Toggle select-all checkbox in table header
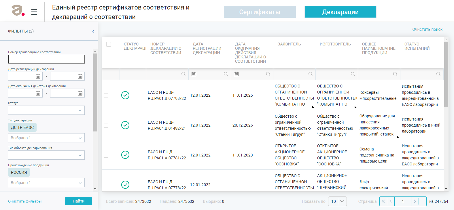The width and height of the screenshot is (454, 210). 109,44
